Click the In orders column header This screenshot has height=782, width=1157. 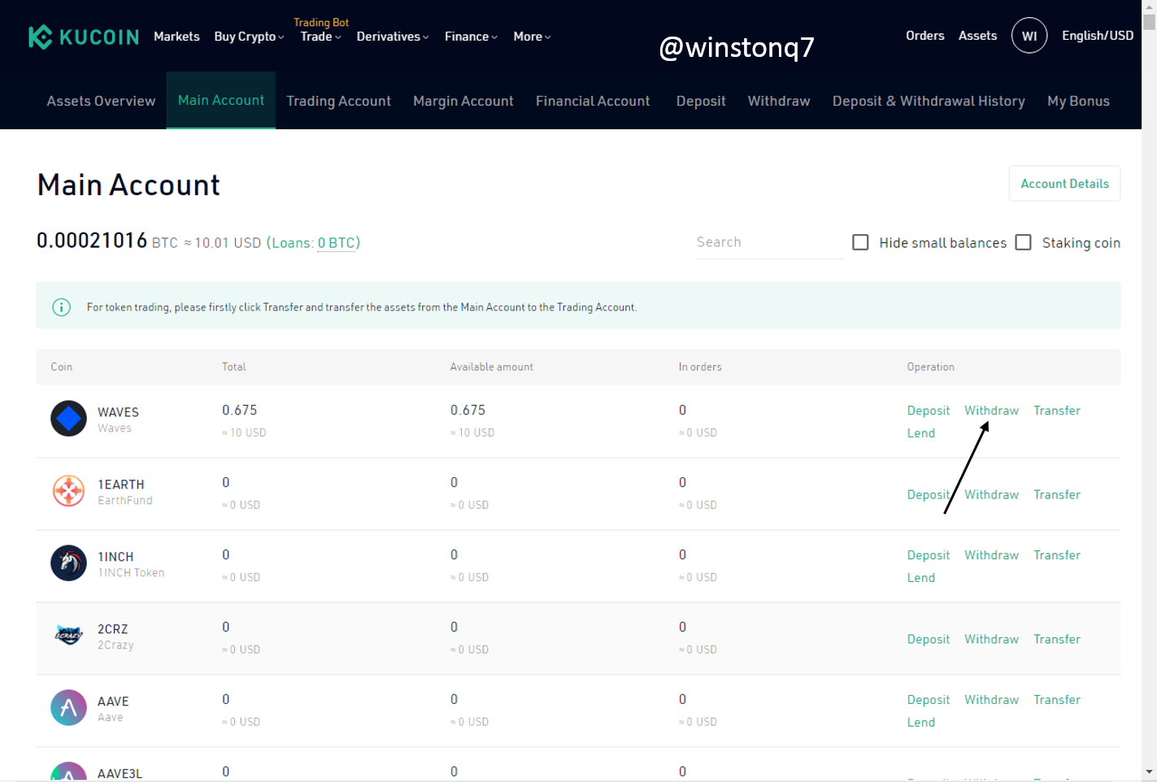[x=700, y=367]
